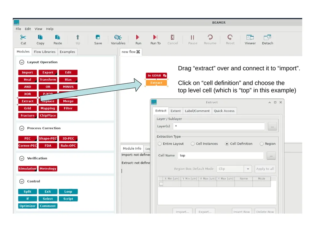Click the Cancel toolbar icon
Image resolution: width=315 pixels, height=236 pixels.
(173, 37)
